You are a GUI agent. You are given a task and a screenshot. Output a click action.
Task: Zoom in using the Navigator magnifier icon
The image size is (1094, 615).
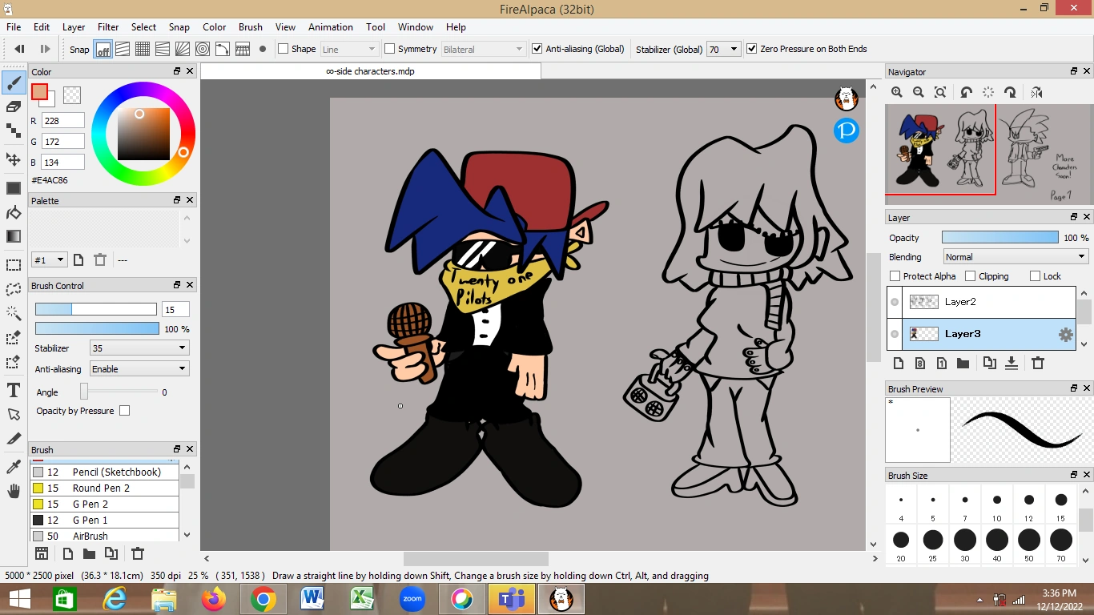coord(896,91)
